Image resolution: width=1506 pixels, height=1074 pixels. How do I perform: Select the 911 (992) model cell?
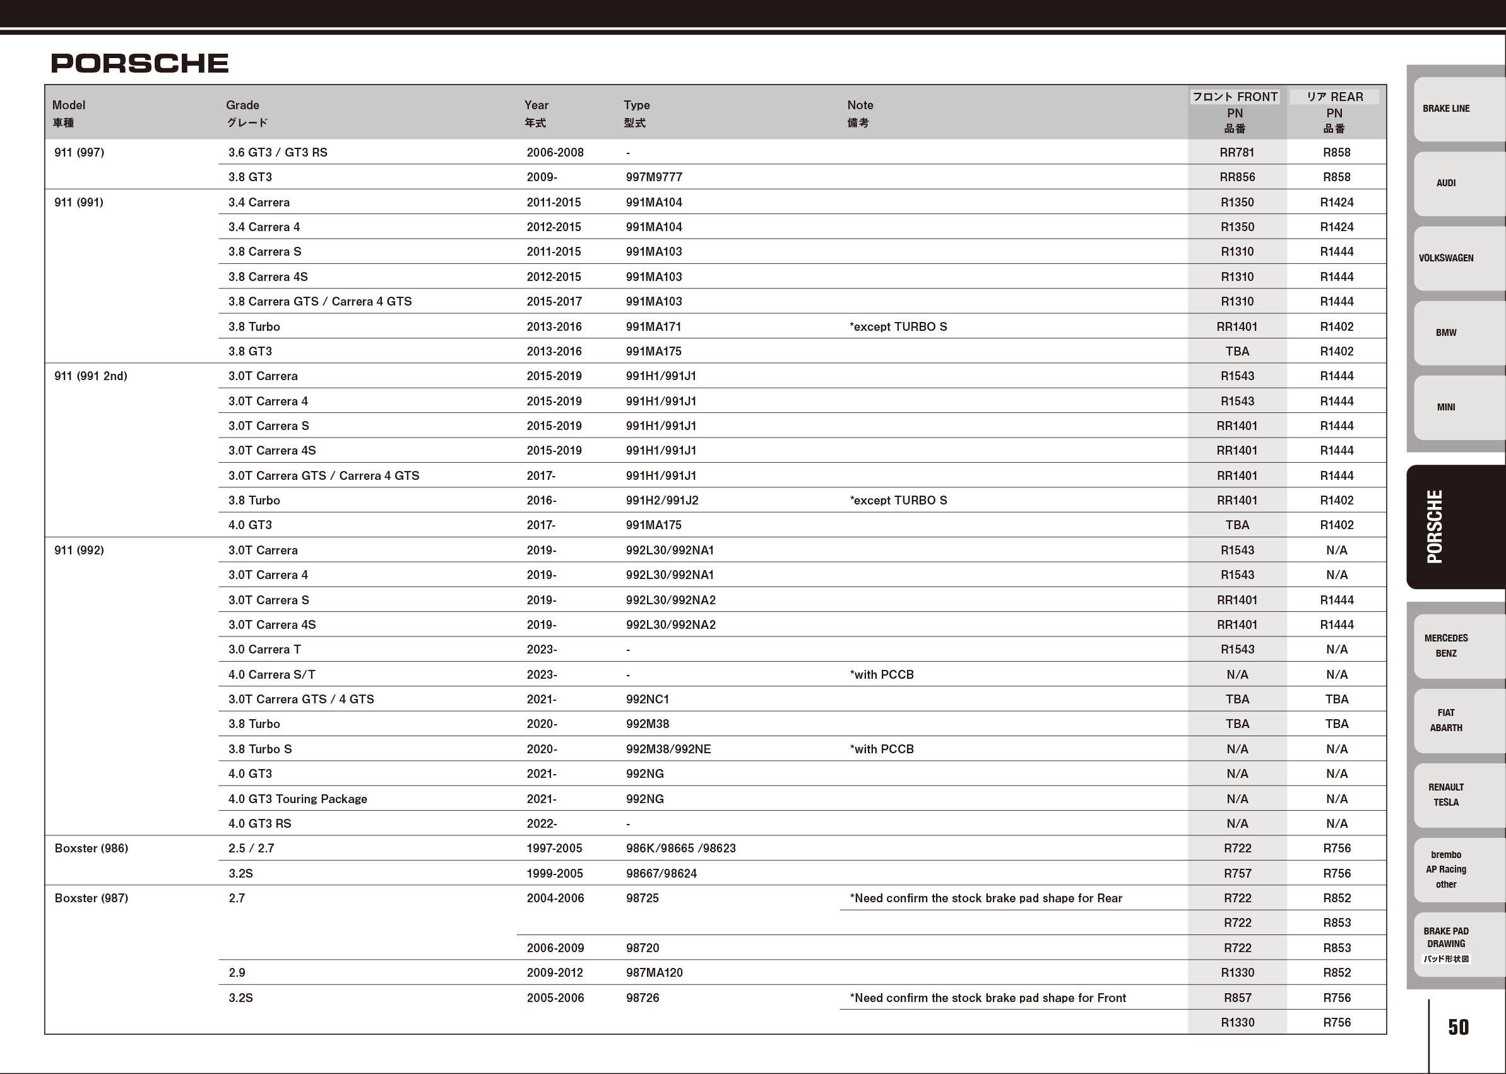(x=80, y=550)
